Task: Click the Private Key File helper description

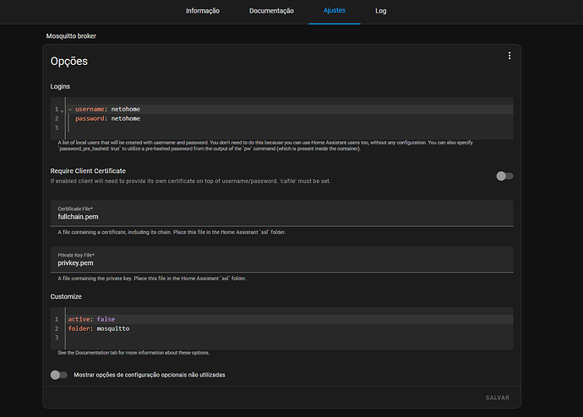Action: click(152, 279)
